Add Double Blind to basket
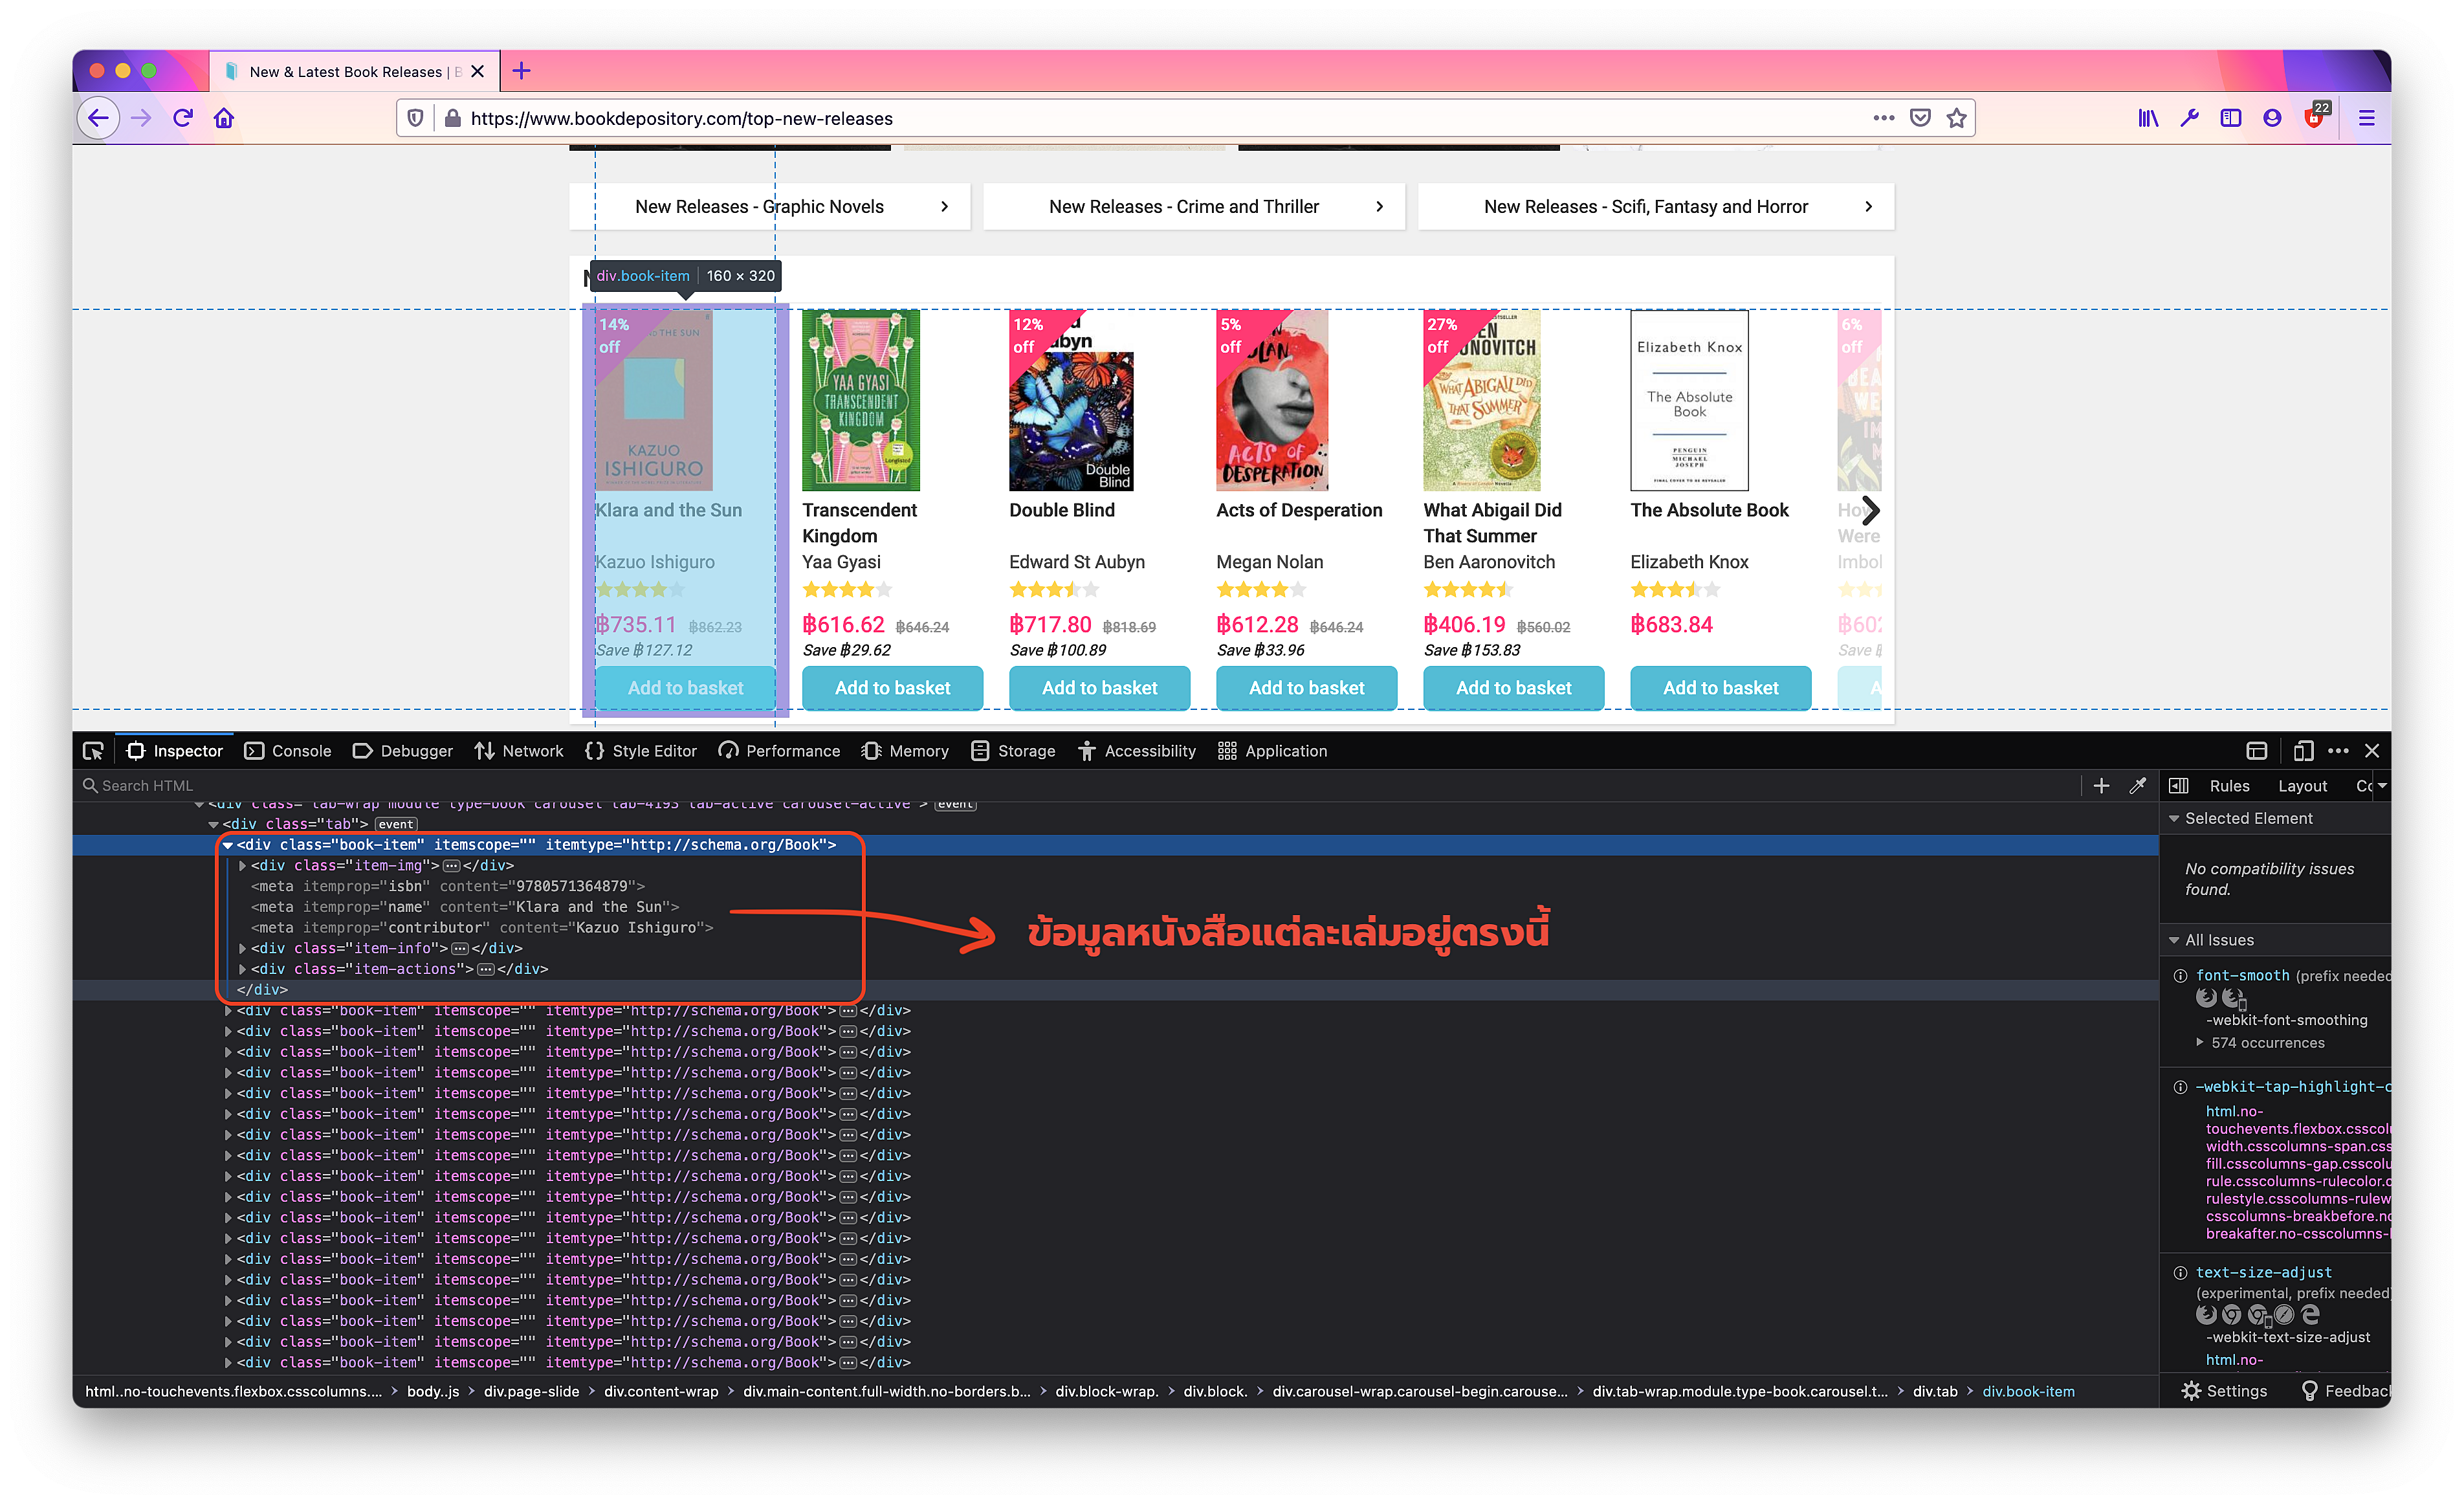The image size is (2464, 1504). coord(1099,688)
